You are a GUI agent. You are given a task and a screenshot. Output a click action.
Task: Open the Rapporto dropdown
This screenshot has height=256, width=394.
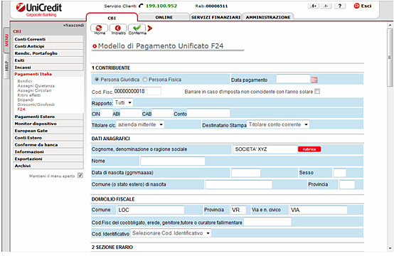pos(123,102)
